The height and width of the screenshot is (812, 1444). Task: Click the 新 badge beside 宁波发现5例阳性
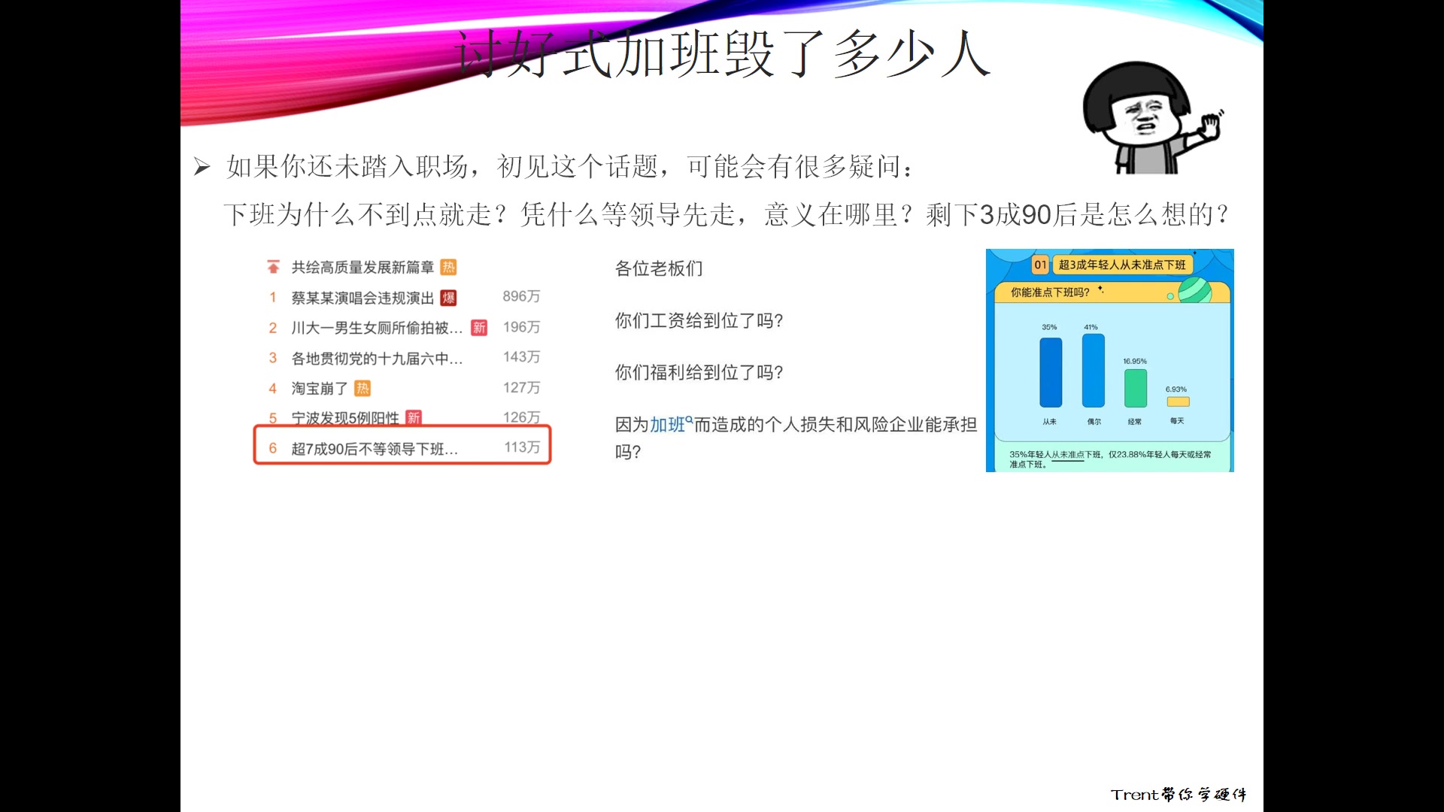click(414, 417)
